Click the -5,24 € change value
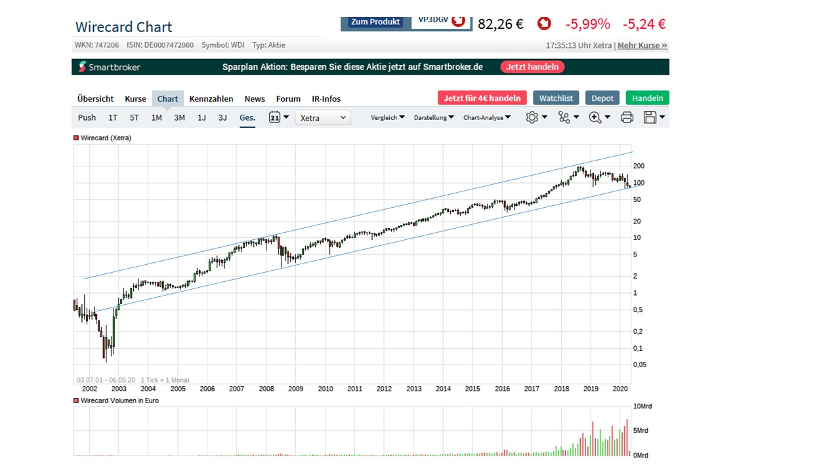840x472 pixels. click(644, 24)
